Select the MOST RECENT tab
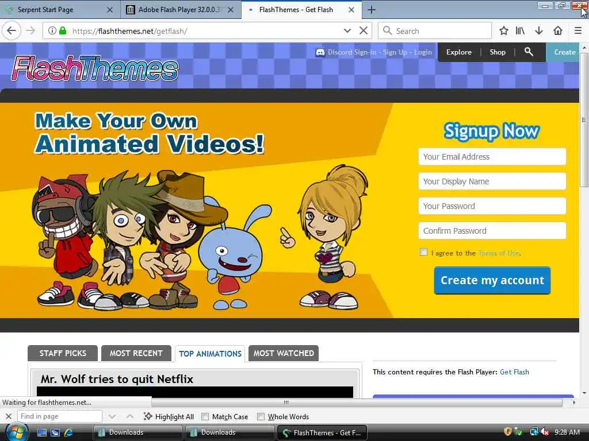Screen dimensions: 589x441 (x=136, y=353)
